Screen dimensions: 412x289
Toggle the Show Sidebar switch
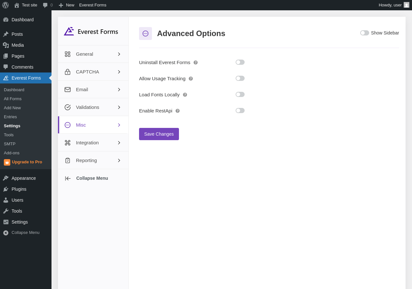(x=365, y=33)
